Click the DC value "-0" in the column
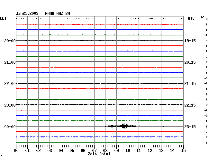The width and height of the screenshot is (209, 159). tap(206, 78)
